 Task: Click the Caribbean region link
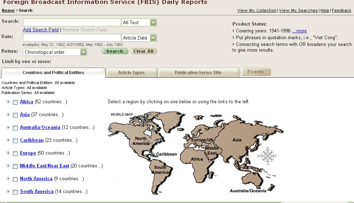[x=32, y=140]
